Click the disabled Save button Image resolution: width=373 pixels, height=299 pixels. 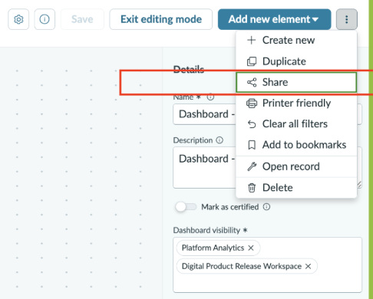[x=82, y=19]
